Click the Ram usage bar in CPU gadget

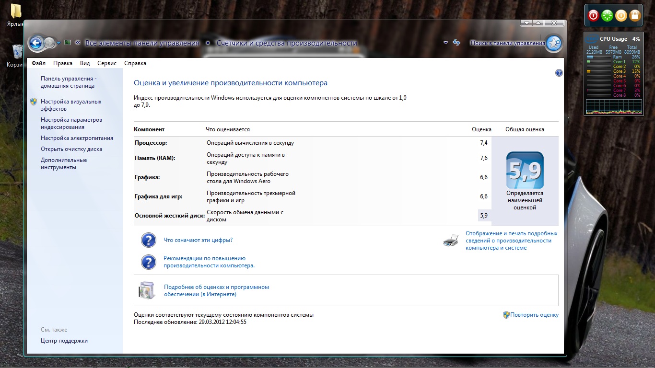(x=598, y=57)
